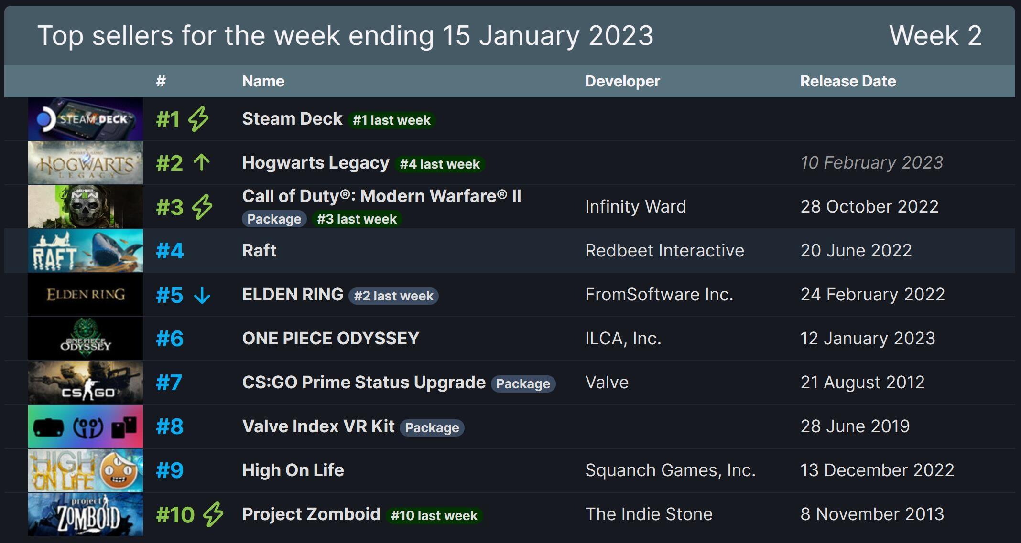
Task: Click the blue down arrow beside #5
Action: coord(202,295)
